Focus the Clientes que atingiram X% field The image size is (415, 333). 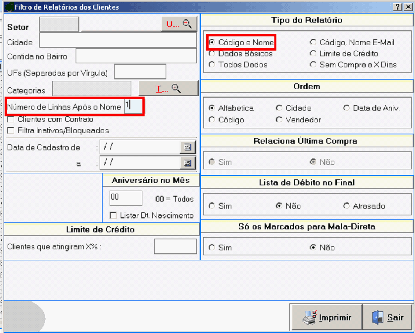(x=175, y=246)
